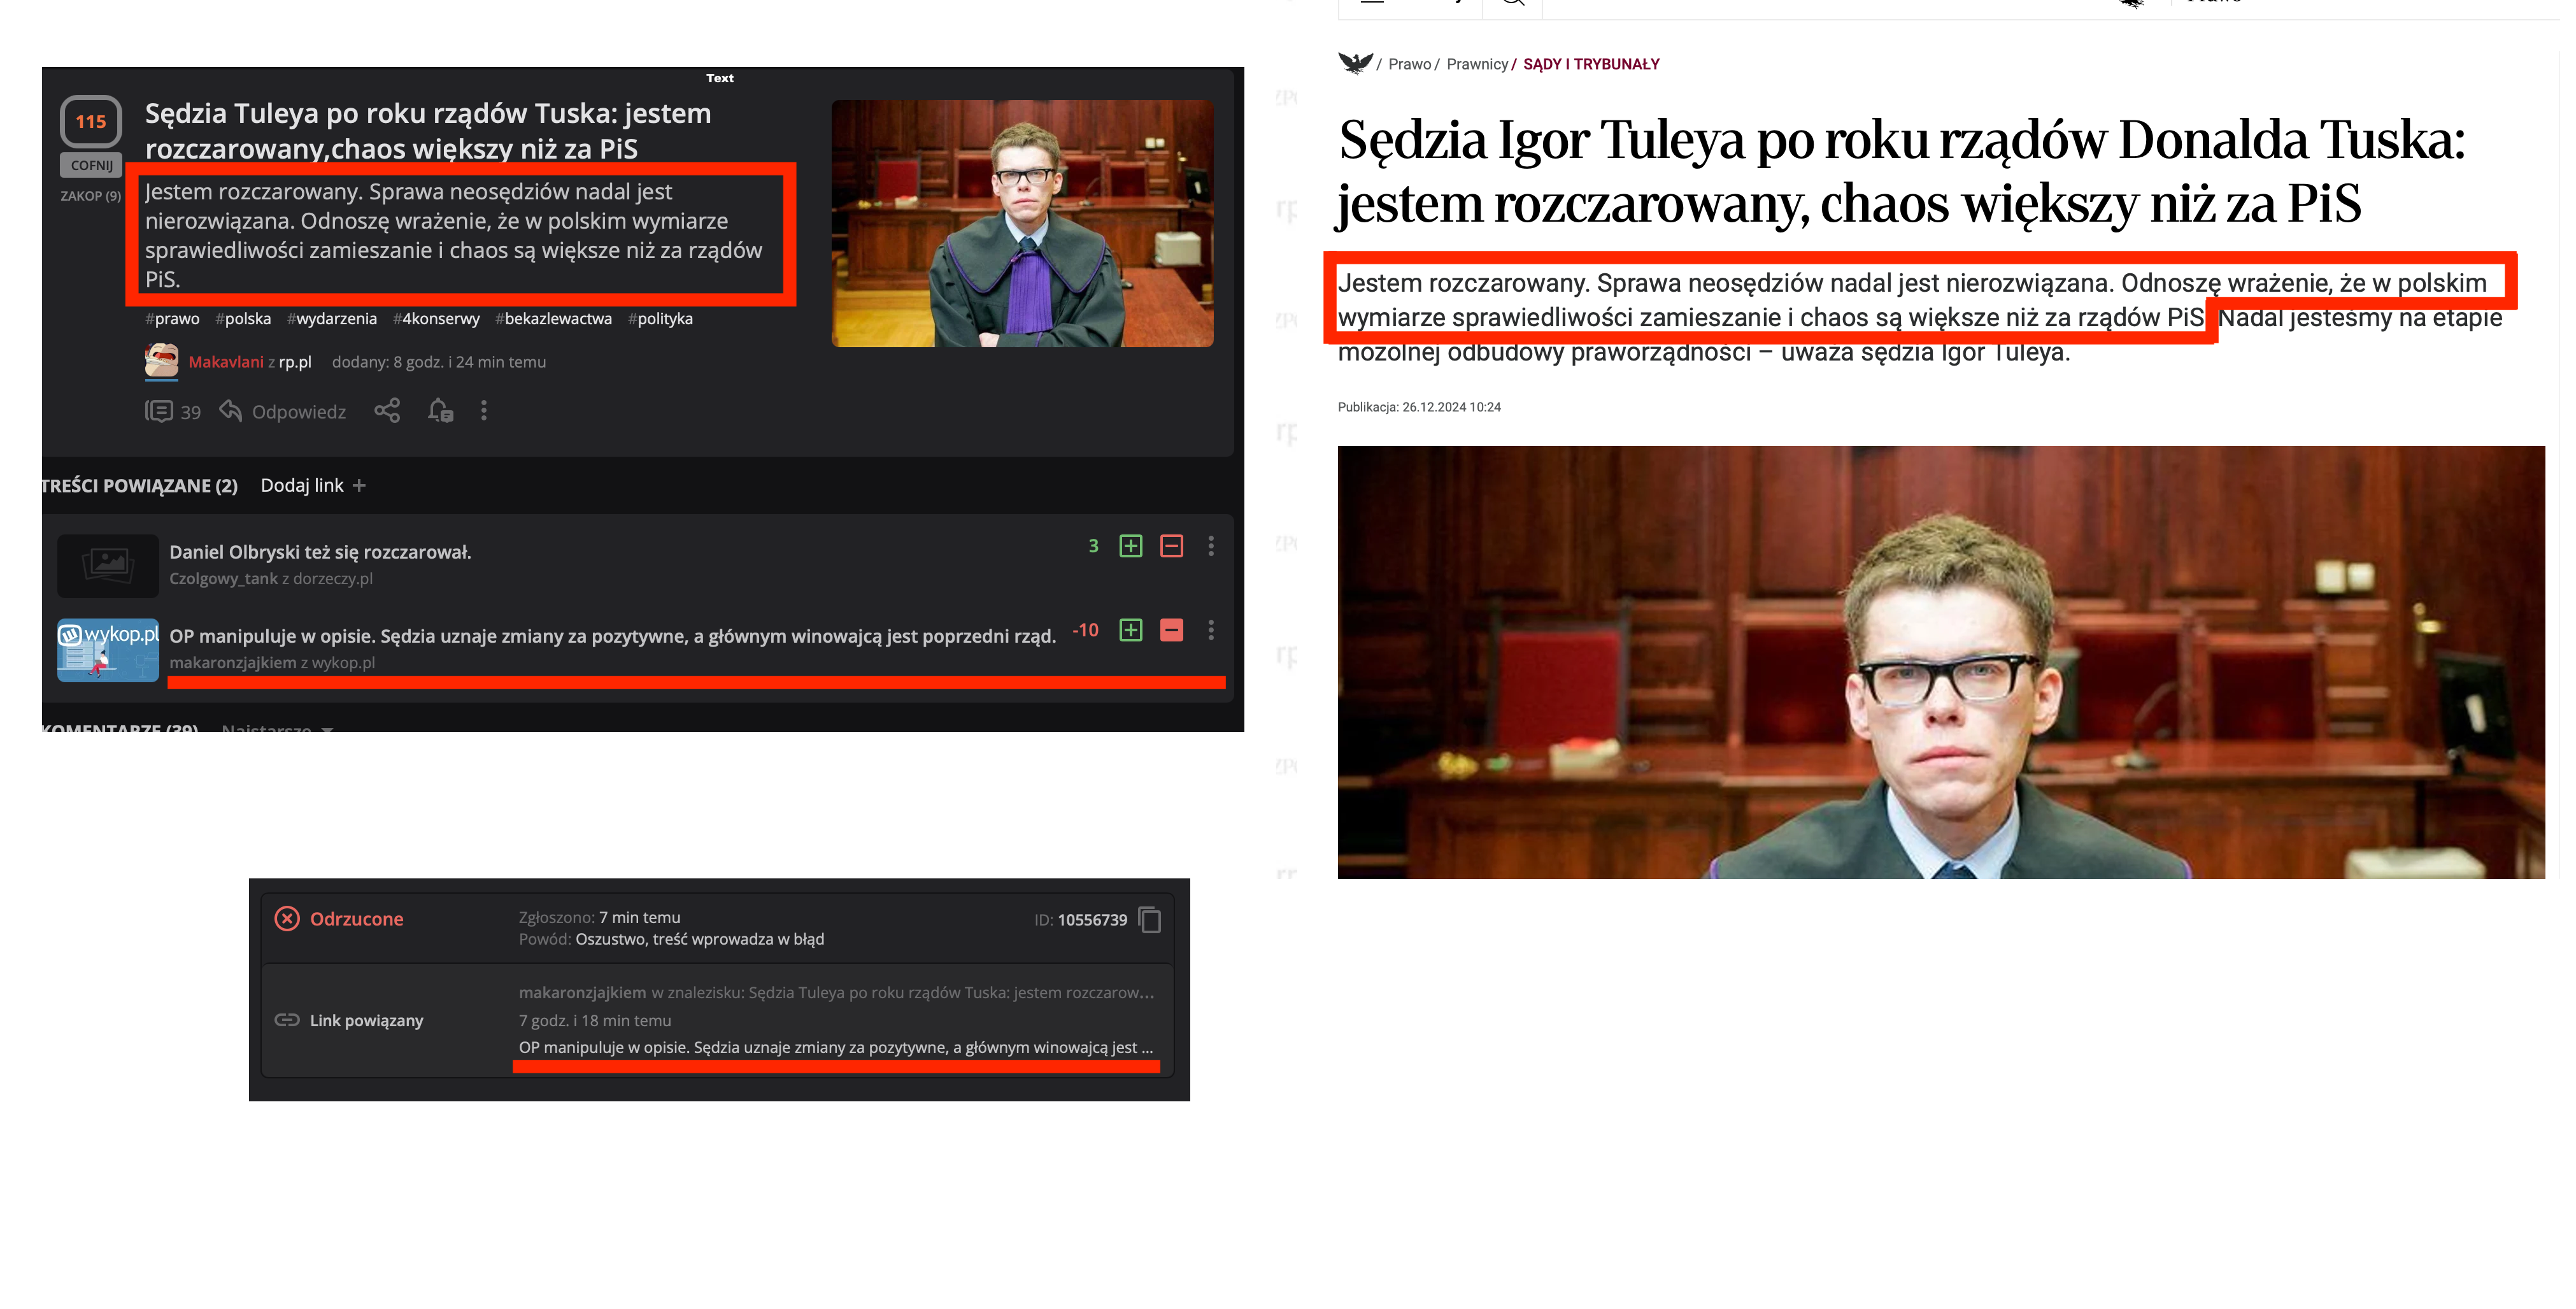This screenshot has height=1309, width=2576.
Task: Click the Odpowiedz reply button
Action: 284,412
